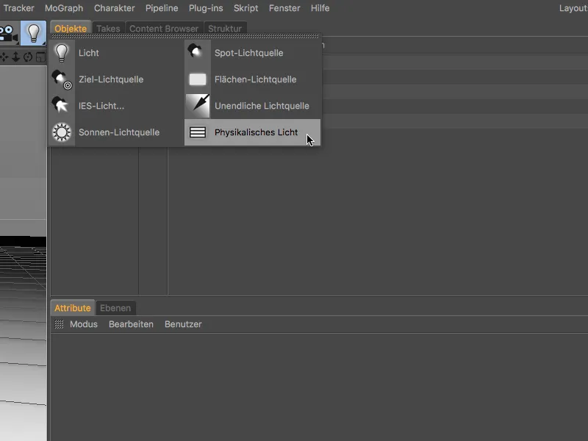The image size is (588, 441).
Task: Select the Scale tool icon
Action: [x=16, y=57]
